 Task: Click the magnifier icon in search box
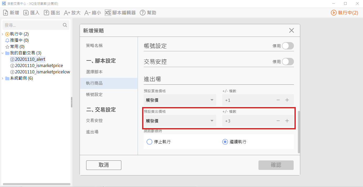pos(65,25)
